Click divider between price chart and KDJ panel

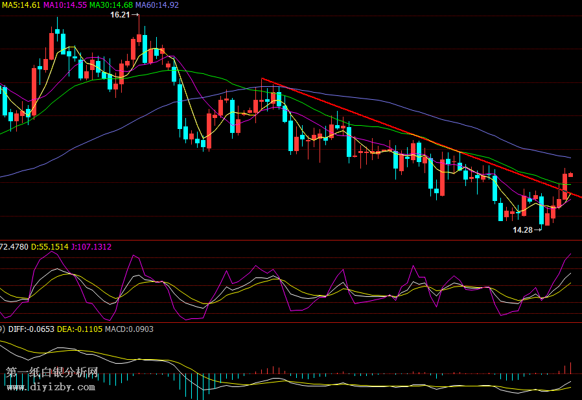pyautogui.click(x=291, y=240)
